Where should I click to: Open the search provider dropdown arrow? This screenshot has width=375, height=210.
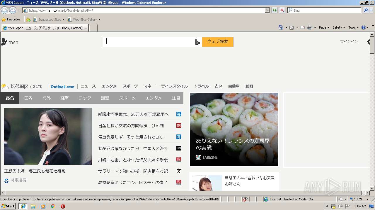pos(371,10)
